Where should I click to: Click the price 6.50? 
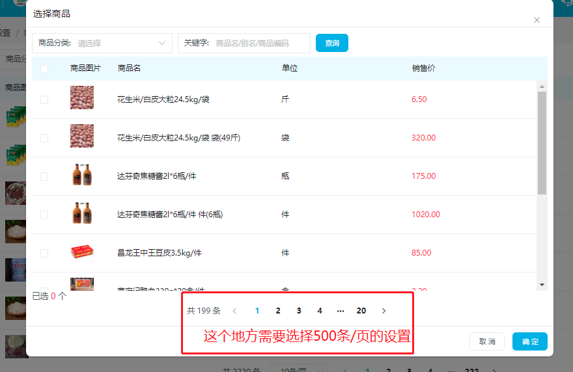pos(419,100)
